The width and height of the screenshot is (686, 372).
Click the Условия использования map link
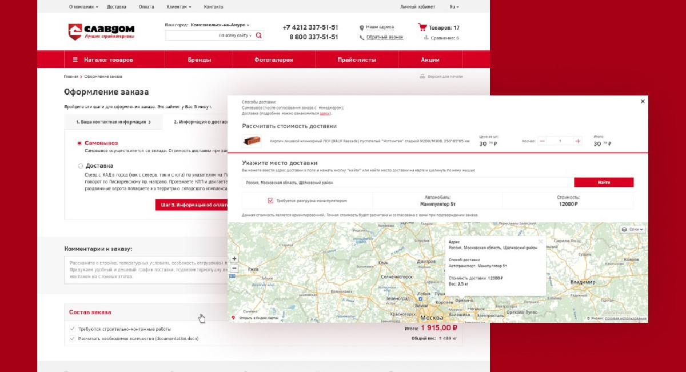point(625,318)
